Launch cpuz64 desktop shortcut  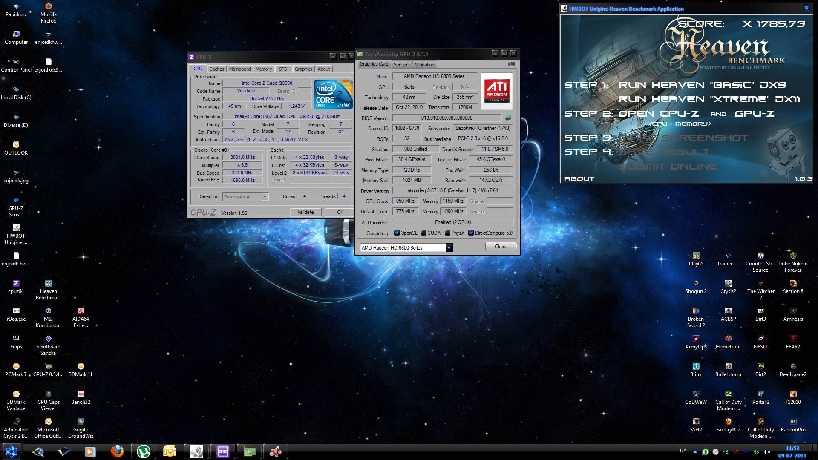click(16, 287)
